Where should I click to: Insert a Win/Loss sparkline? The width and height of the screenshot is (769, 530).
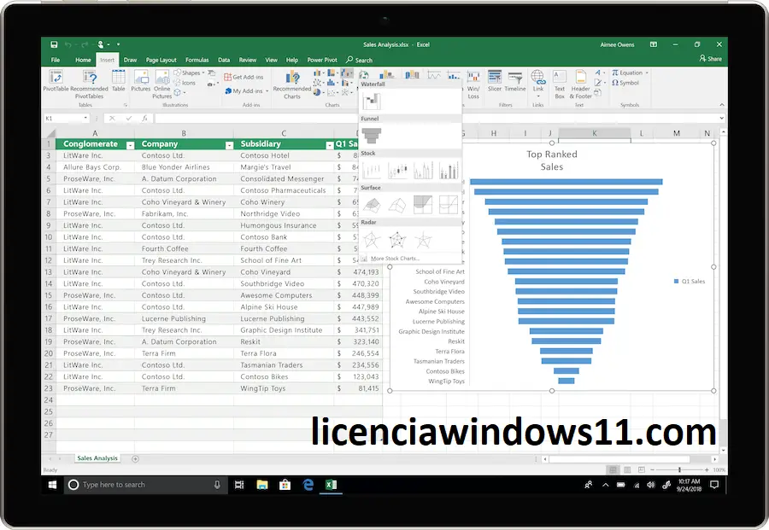tap(473, 84)
